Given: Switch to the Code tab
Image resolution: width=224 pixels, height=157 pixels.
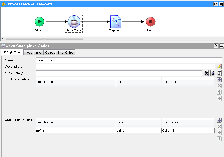Looking at the screenshot, I should (x=29, y=53).
